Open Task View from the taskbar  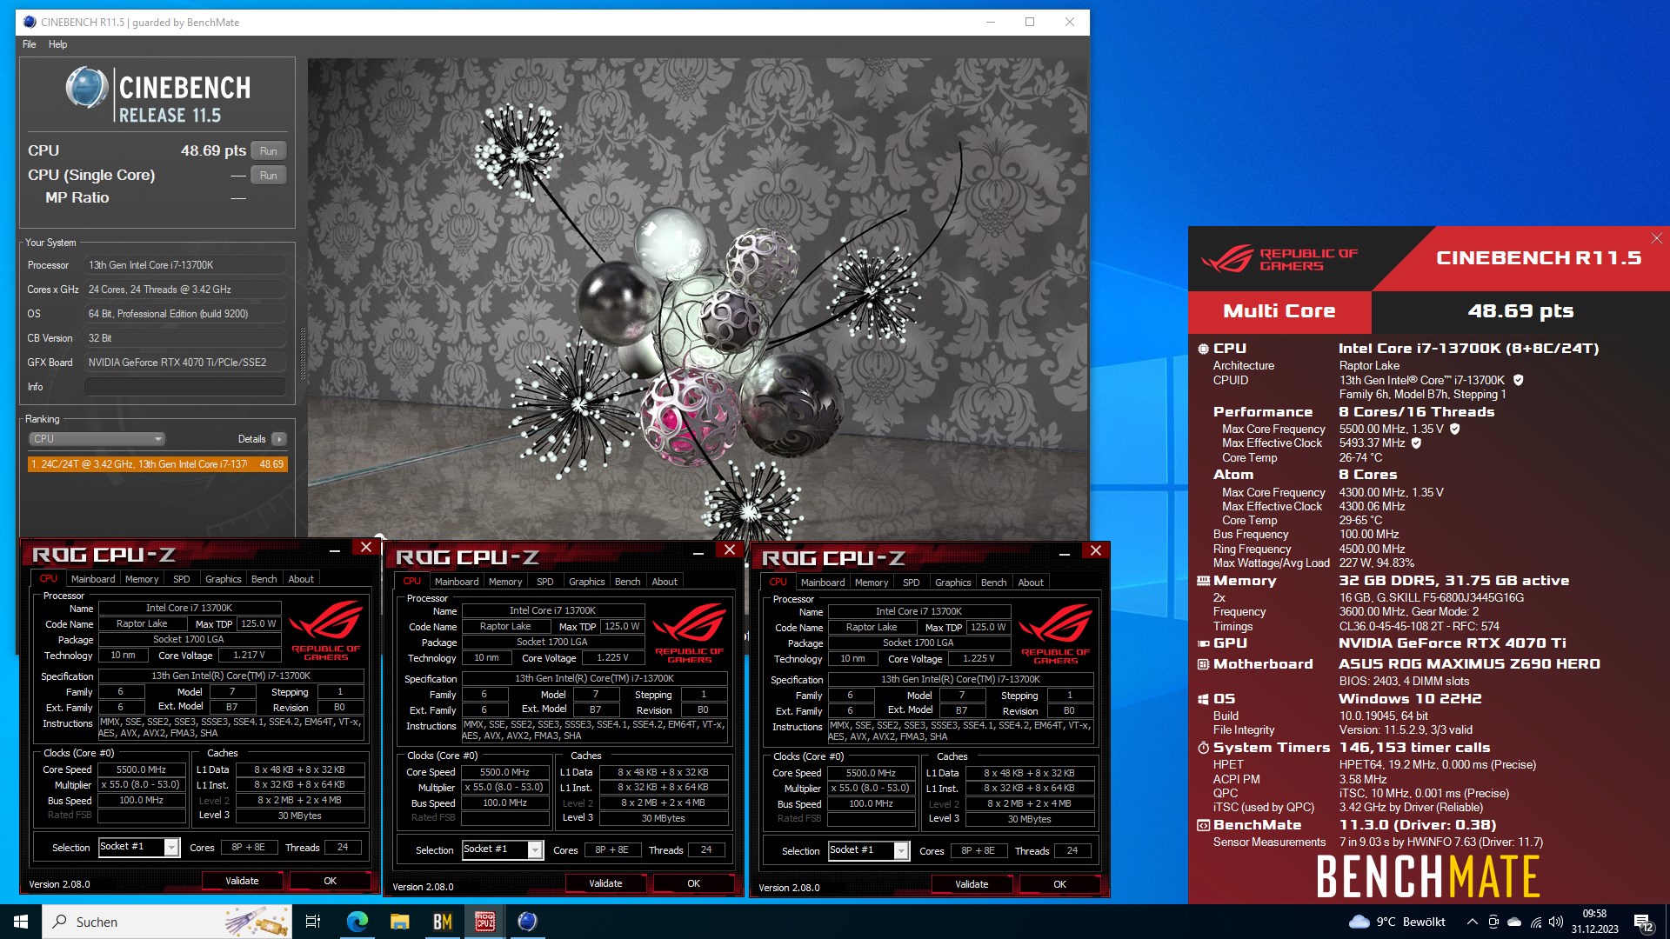click(313, 922)
